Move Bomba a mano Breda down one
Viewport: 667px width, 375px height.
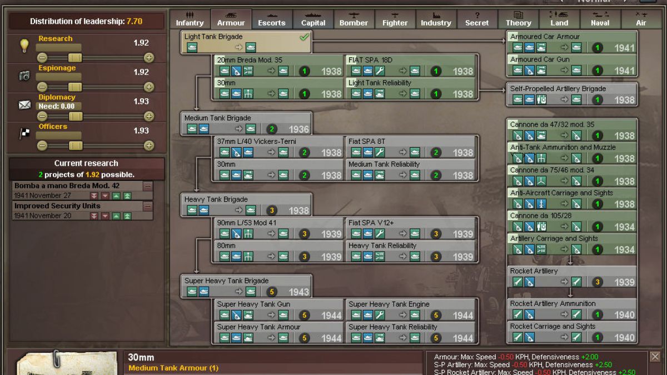click(105, 196)
